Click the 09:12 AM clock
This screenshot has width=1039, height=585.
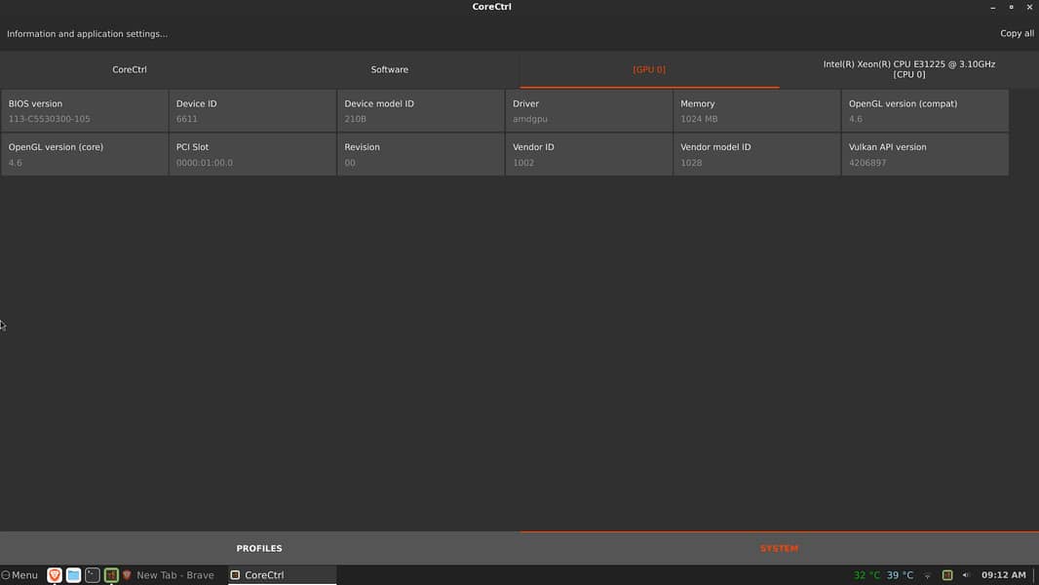pyautogui.click(x=1003, y=575)
